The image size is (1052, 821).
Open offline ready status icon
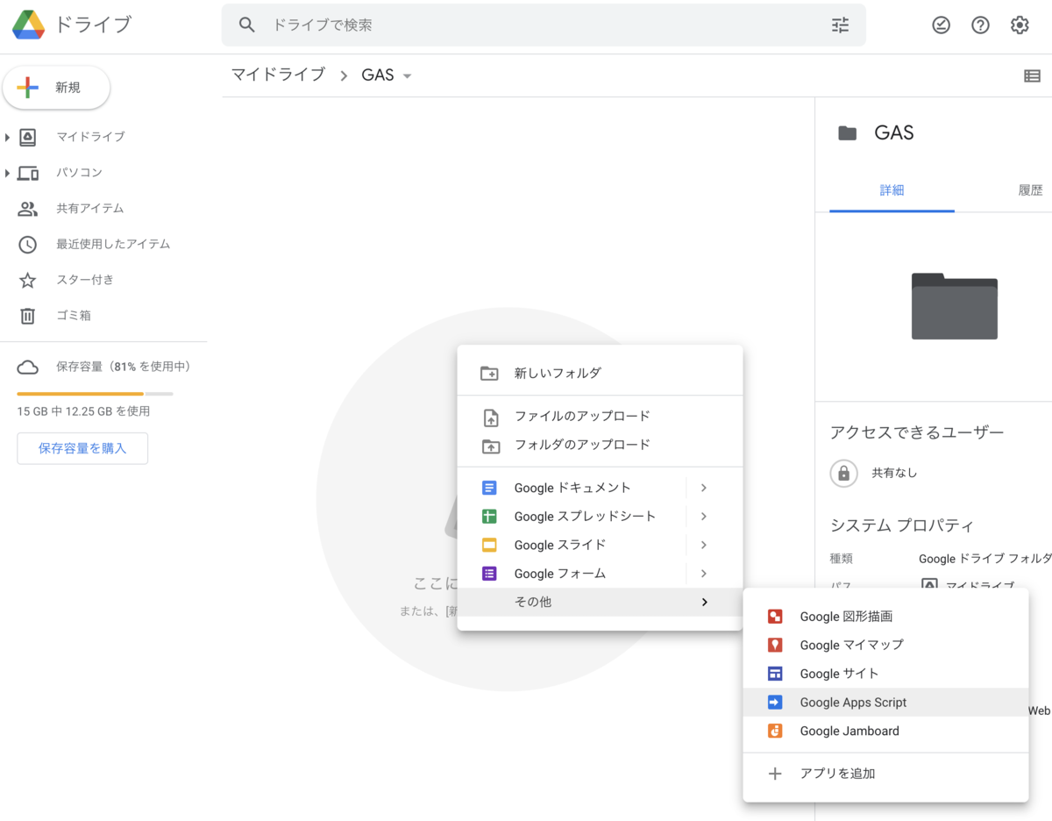(941, 25)
